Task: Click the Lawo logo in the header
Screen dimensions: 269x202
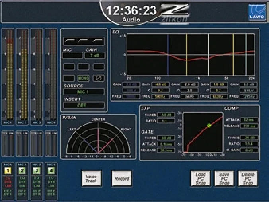Action: [257, 12]
